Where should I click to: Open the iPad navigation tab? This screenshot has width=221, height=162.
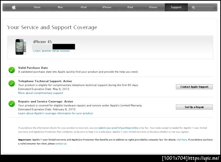point(130,7)
